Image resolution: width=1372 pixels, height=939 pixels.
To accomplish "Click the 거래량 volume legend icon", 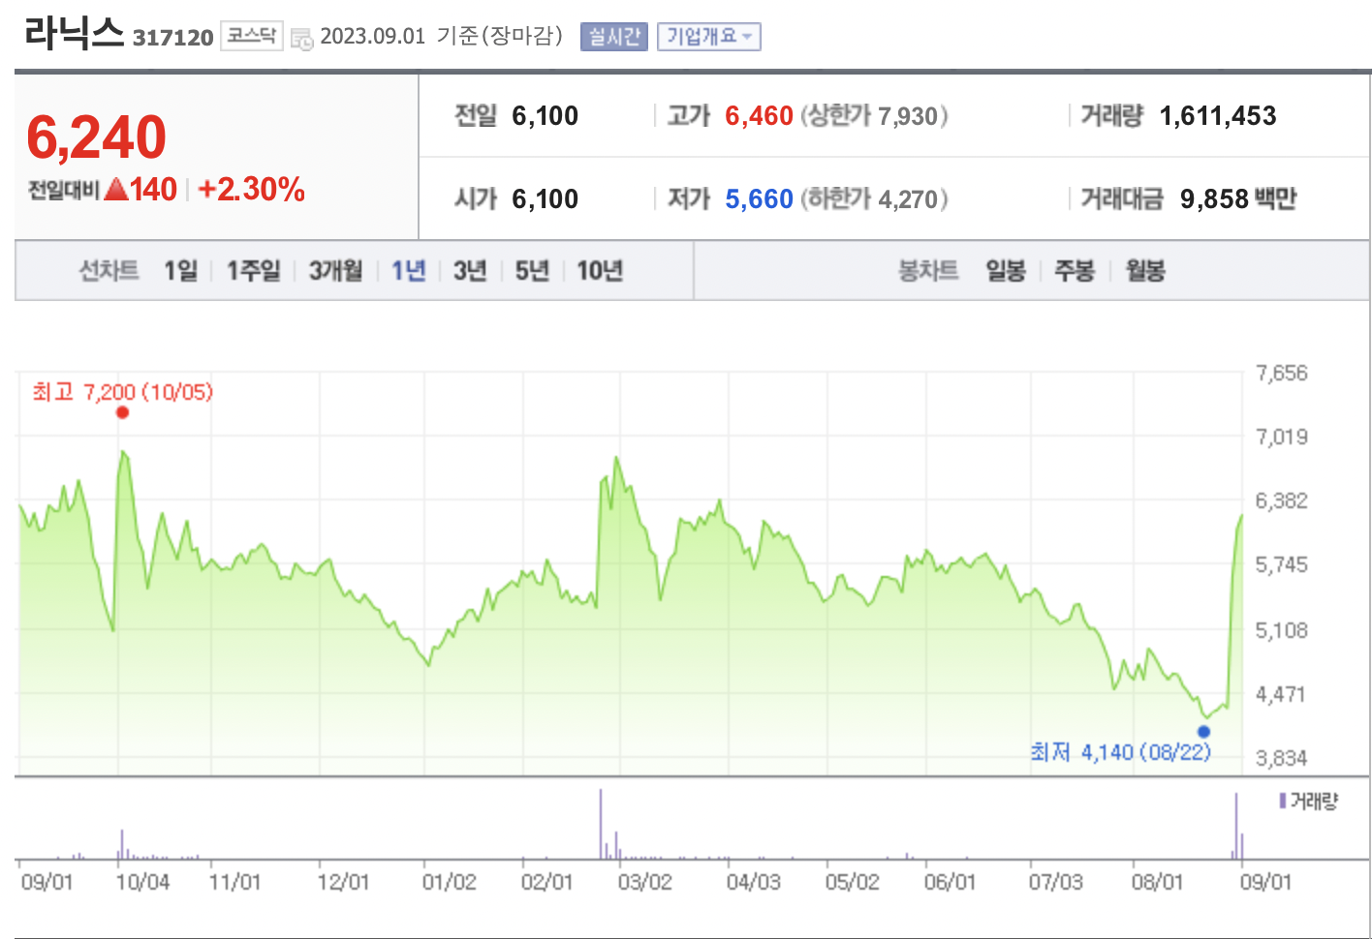I will (x=1283, y=802).
